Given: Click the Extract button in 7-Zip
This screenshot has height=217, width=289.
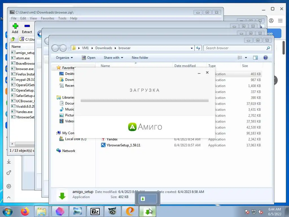Looking at the screenshot, I should pos(27,28).
